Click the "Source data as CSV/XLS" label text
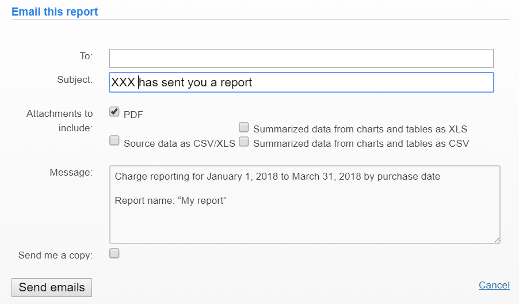 (179, 143)
